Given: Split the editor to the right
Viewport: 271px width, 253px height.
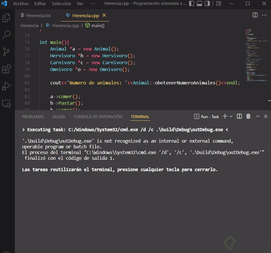Looking at the screenshot, I should [x=255, y=15].
